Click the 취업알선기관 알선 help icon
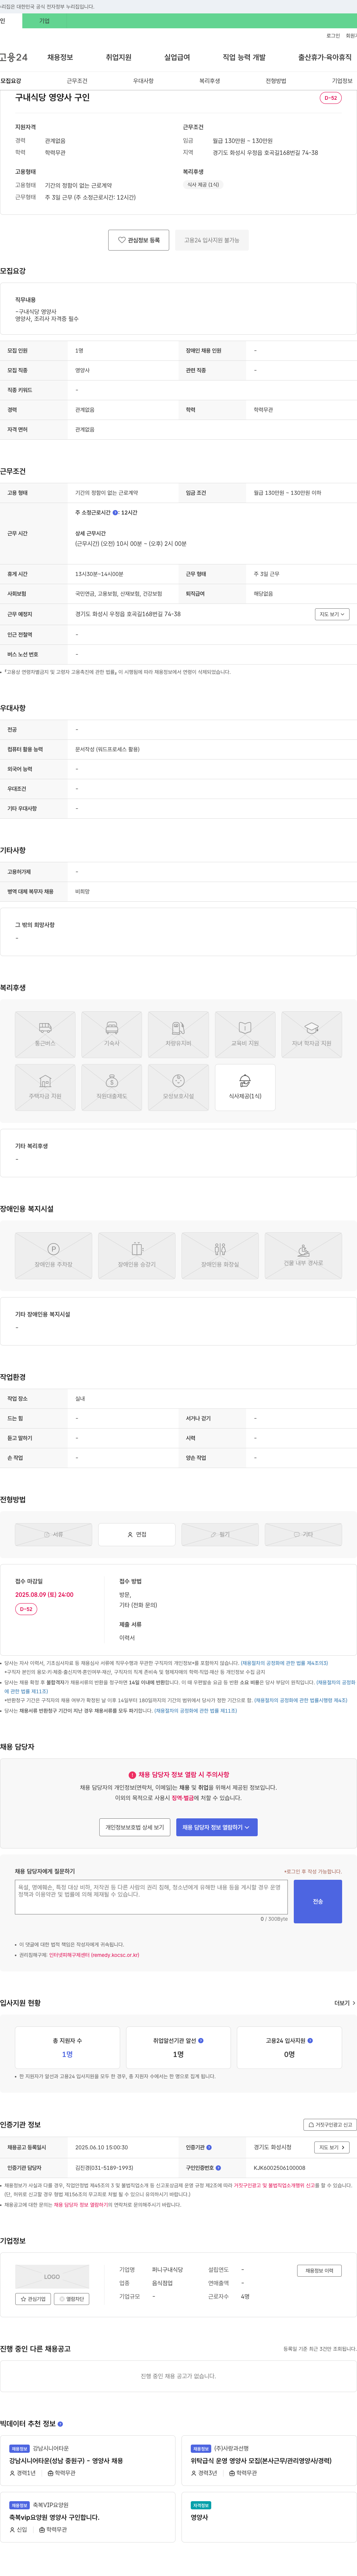The image size is (357, 2576). pyautogui.click(x=201, y=2041)
